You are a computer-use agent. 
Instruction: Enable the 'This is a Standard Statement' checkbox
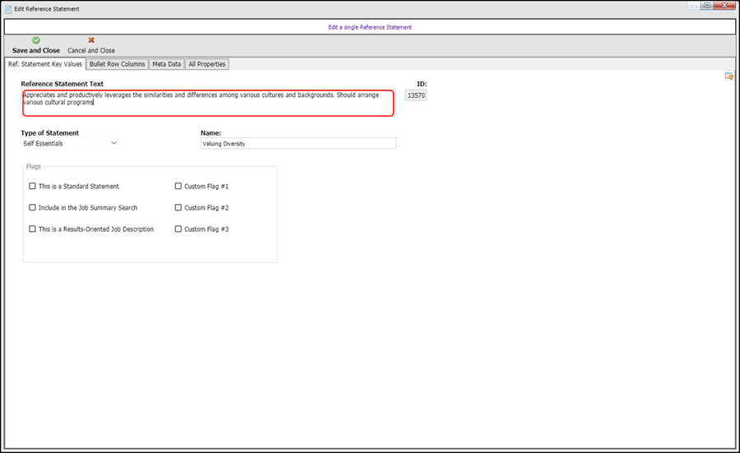pos(32,187)
